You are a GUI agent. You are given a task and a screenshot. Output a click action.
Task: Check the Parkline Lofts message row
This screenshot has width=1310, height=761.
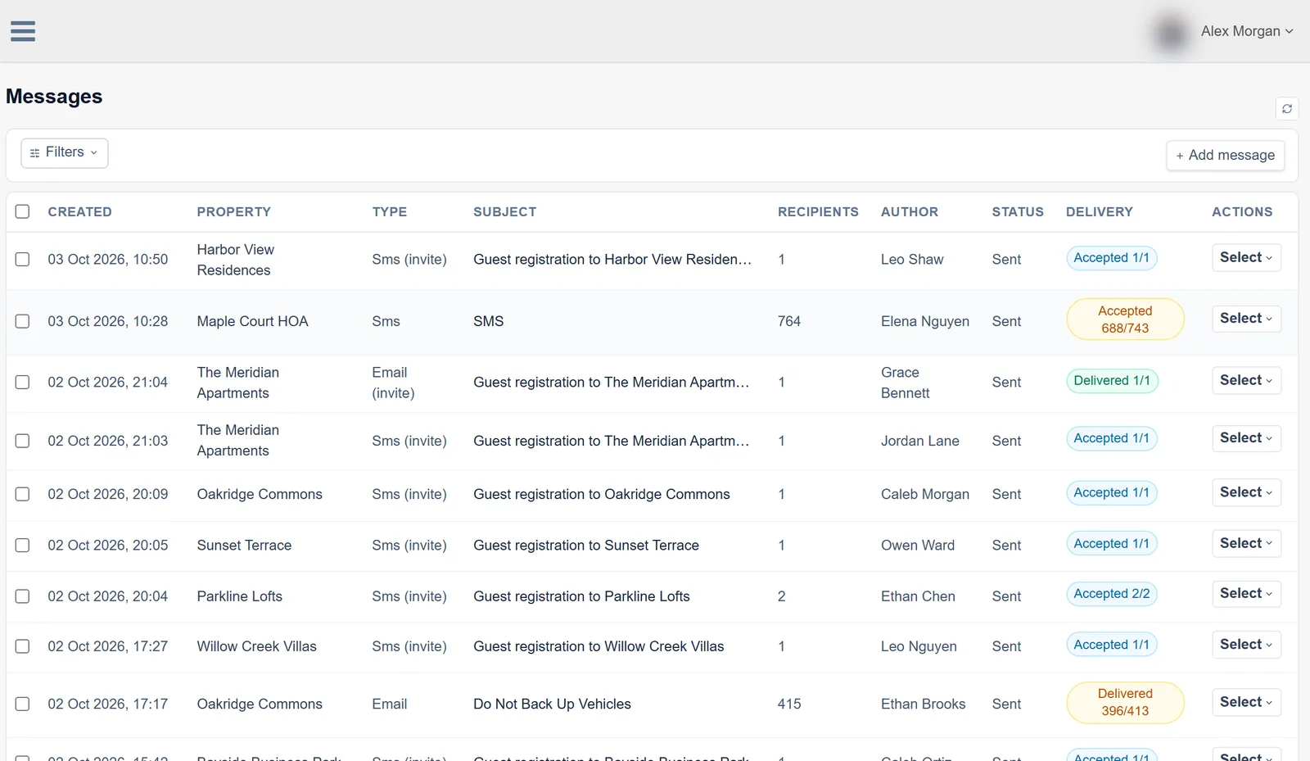click(22, 596)
